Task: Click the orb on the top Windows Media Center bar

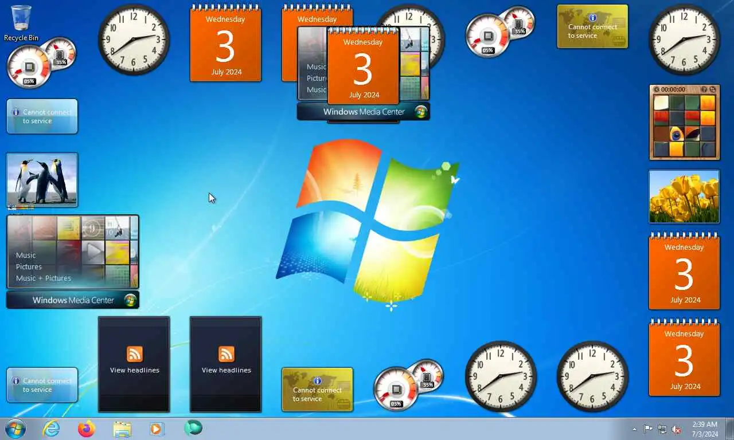Action: (421, 112)
